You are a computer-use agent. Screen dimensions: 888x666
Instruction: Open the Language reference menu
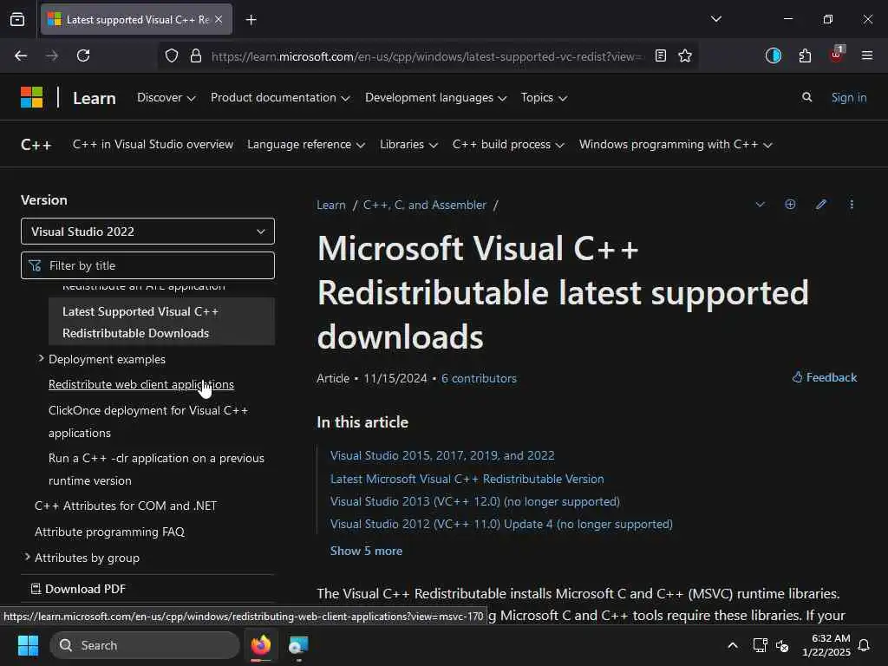point(306,145)
